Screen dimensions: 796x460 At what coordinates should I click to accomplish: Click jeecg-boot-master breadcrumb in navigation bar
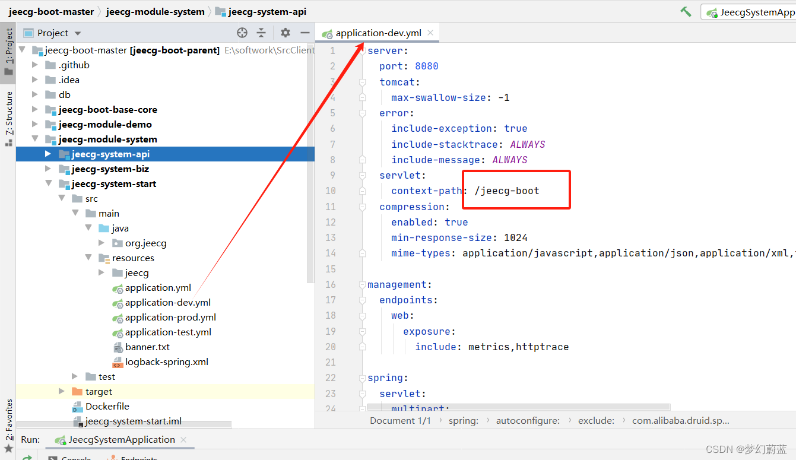click(x=51, y=11)
